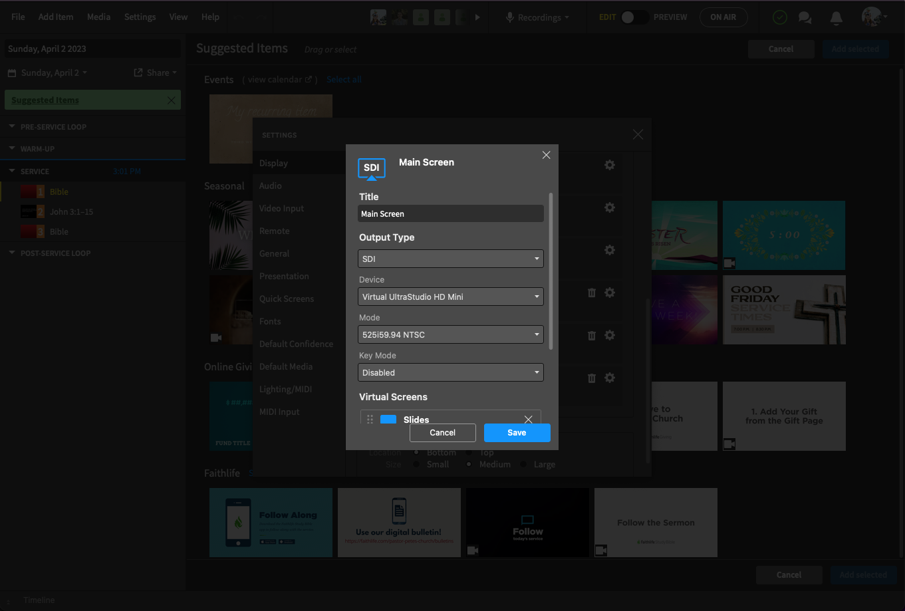This screenshot has height=611, width=905.
Task: Open the Key Mode Disabled dropdown
Action: click(x=451, y=372)
